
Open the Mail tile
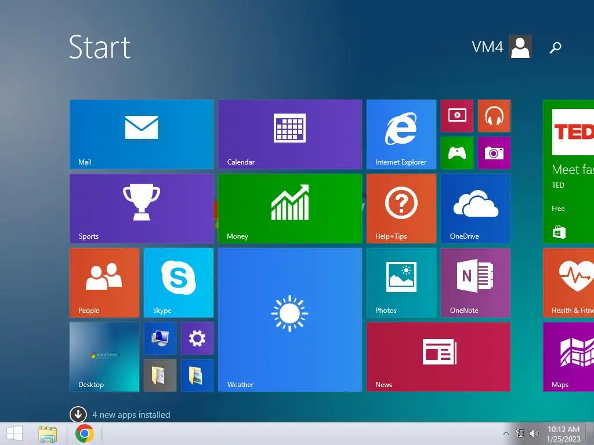(142, 134)
